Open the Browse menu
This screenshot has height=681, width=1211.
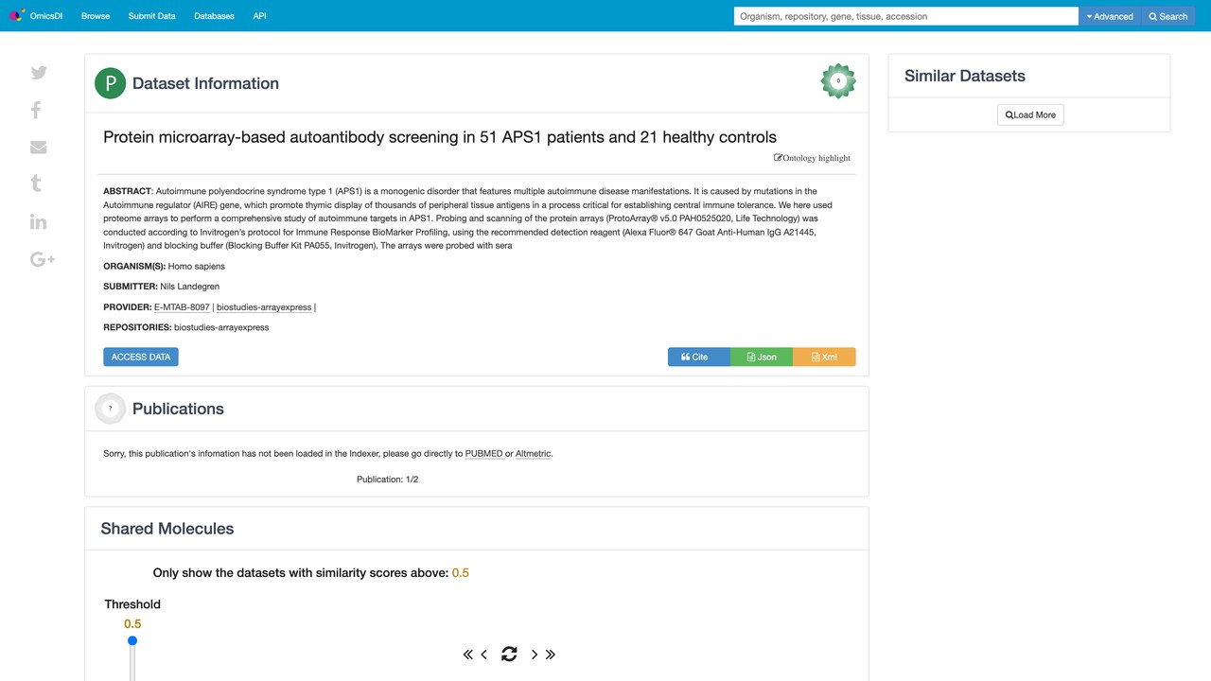96,16
